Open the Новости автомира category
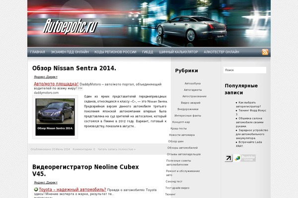The image size is (298, 198). pos(182,135)
